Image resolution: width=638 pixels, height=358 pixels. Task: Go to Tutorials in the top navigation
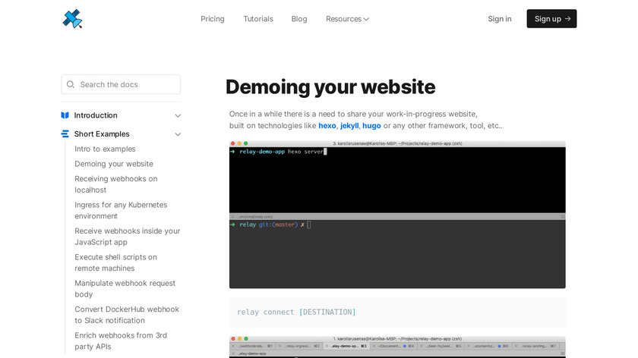[258, 19]
